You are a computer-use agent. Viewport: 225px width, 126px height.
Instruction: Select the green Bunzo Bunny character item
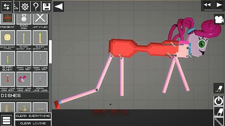pos(7,58)
